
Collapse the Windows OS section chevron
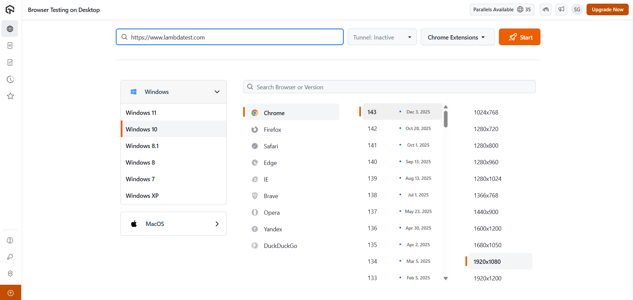click(x=217, y=92)
